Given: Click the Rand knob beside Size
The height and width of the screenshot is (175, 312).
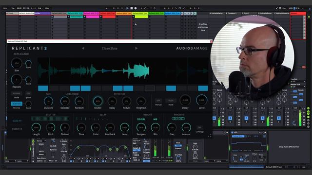Looking at the screenshot, I should click(x=28, y=63).
